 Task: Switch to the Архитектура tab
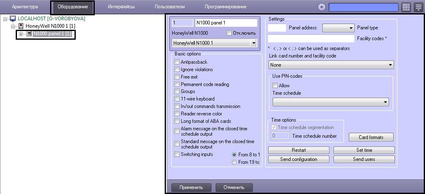[25, 7]
